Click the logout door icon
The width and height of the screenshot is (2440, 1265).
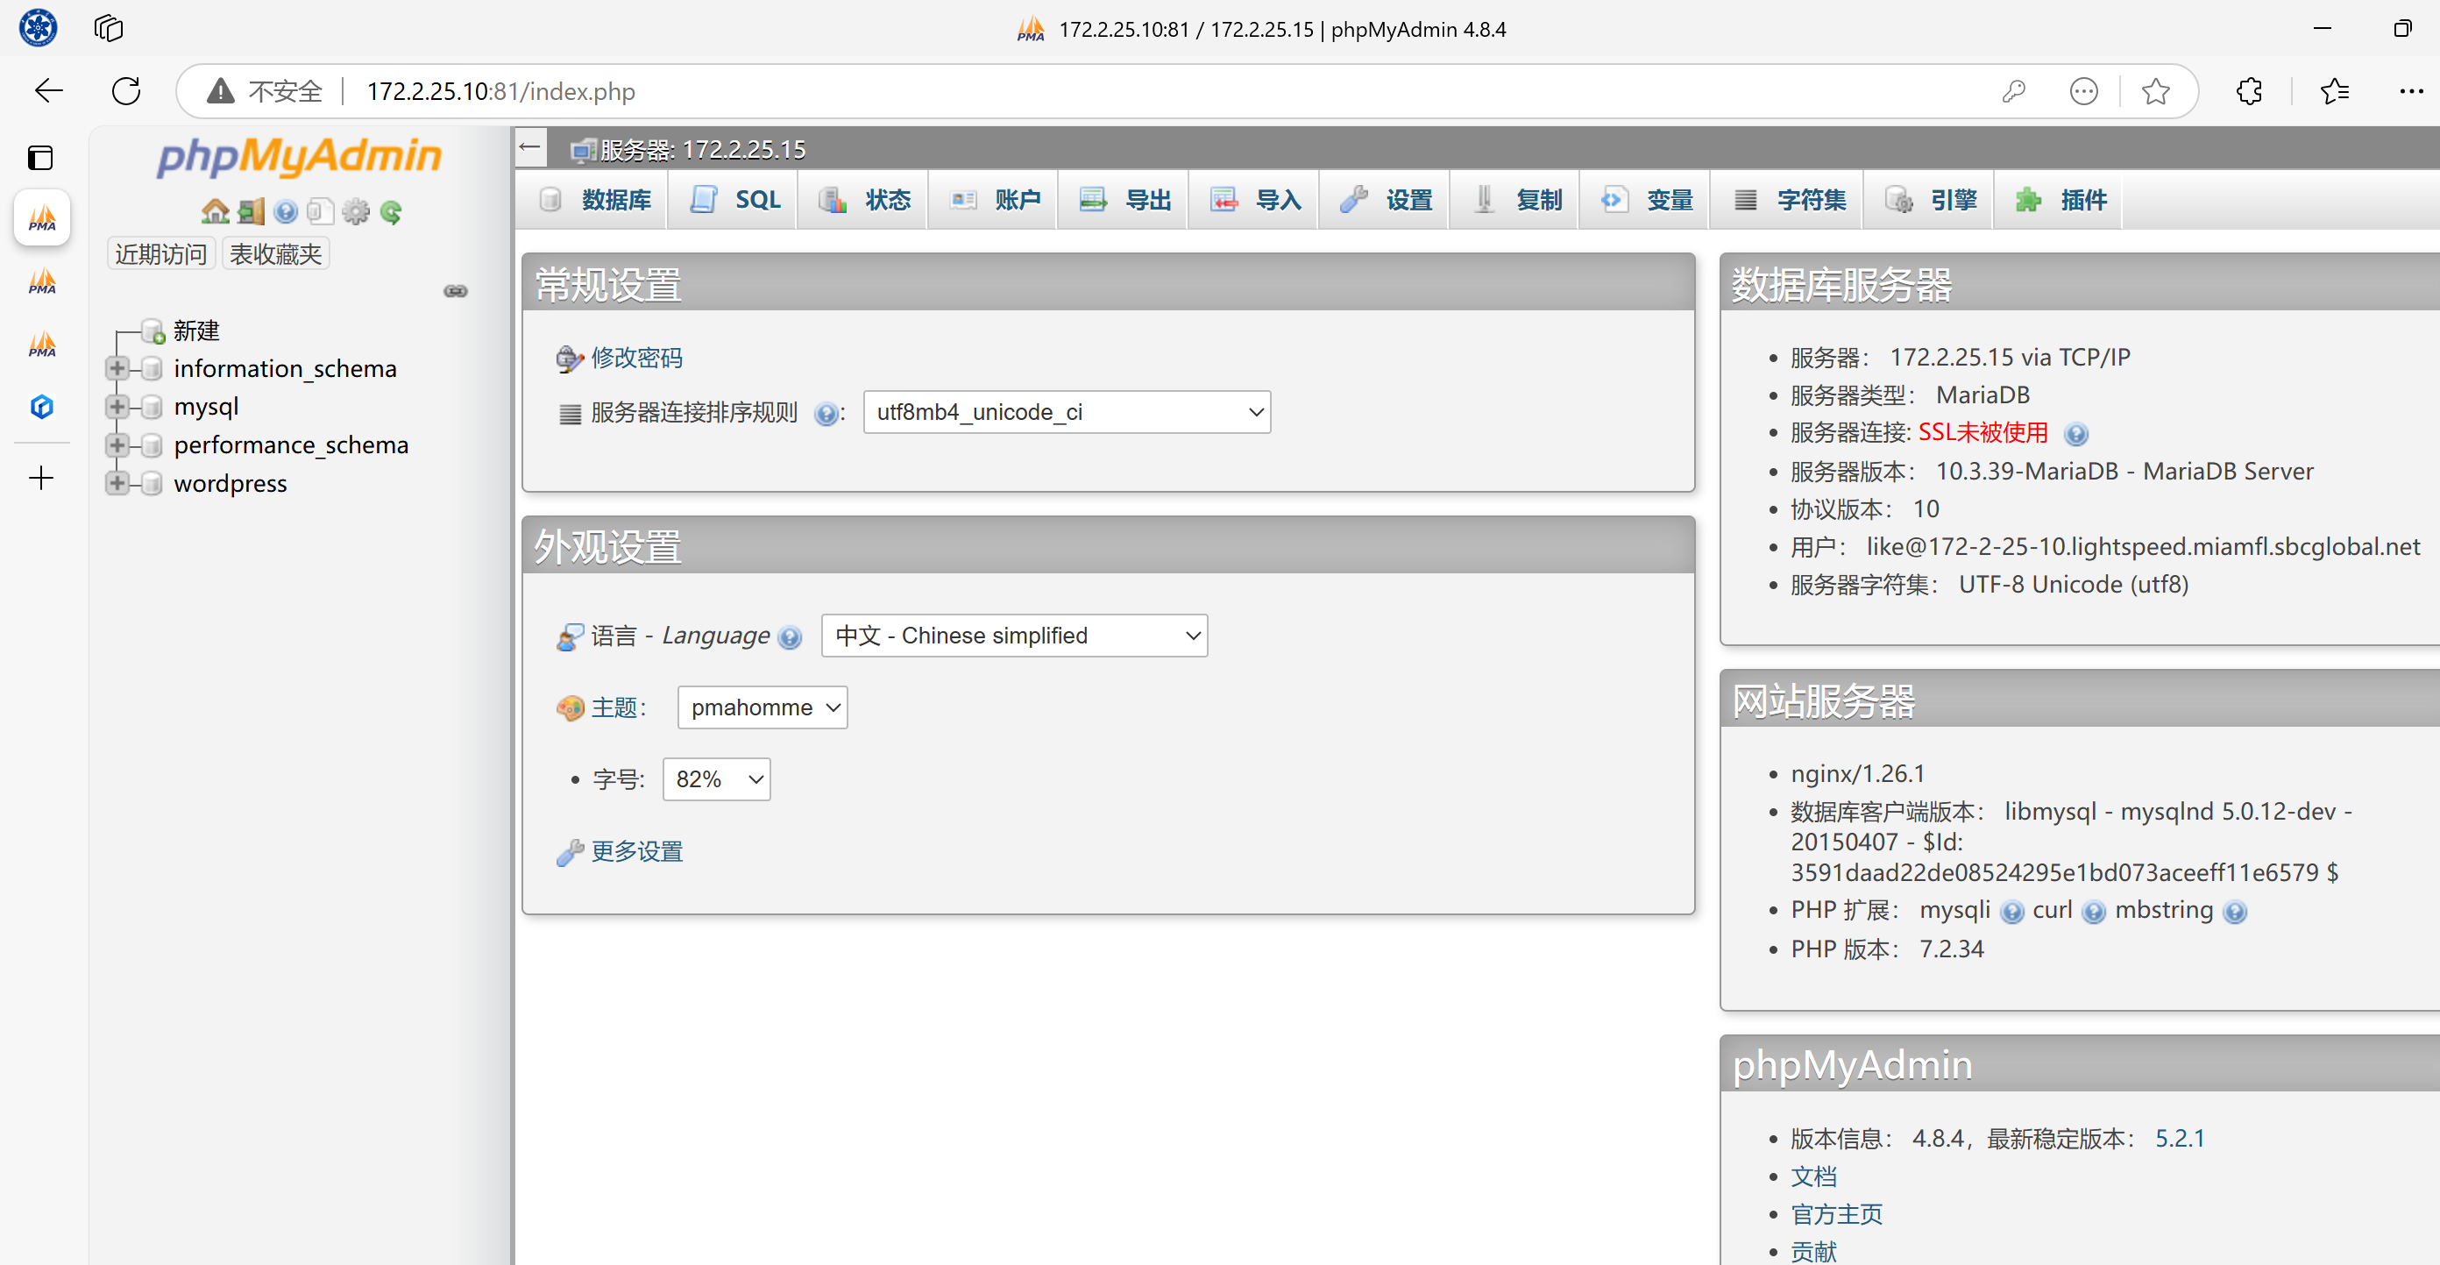(x=251, y=211)
